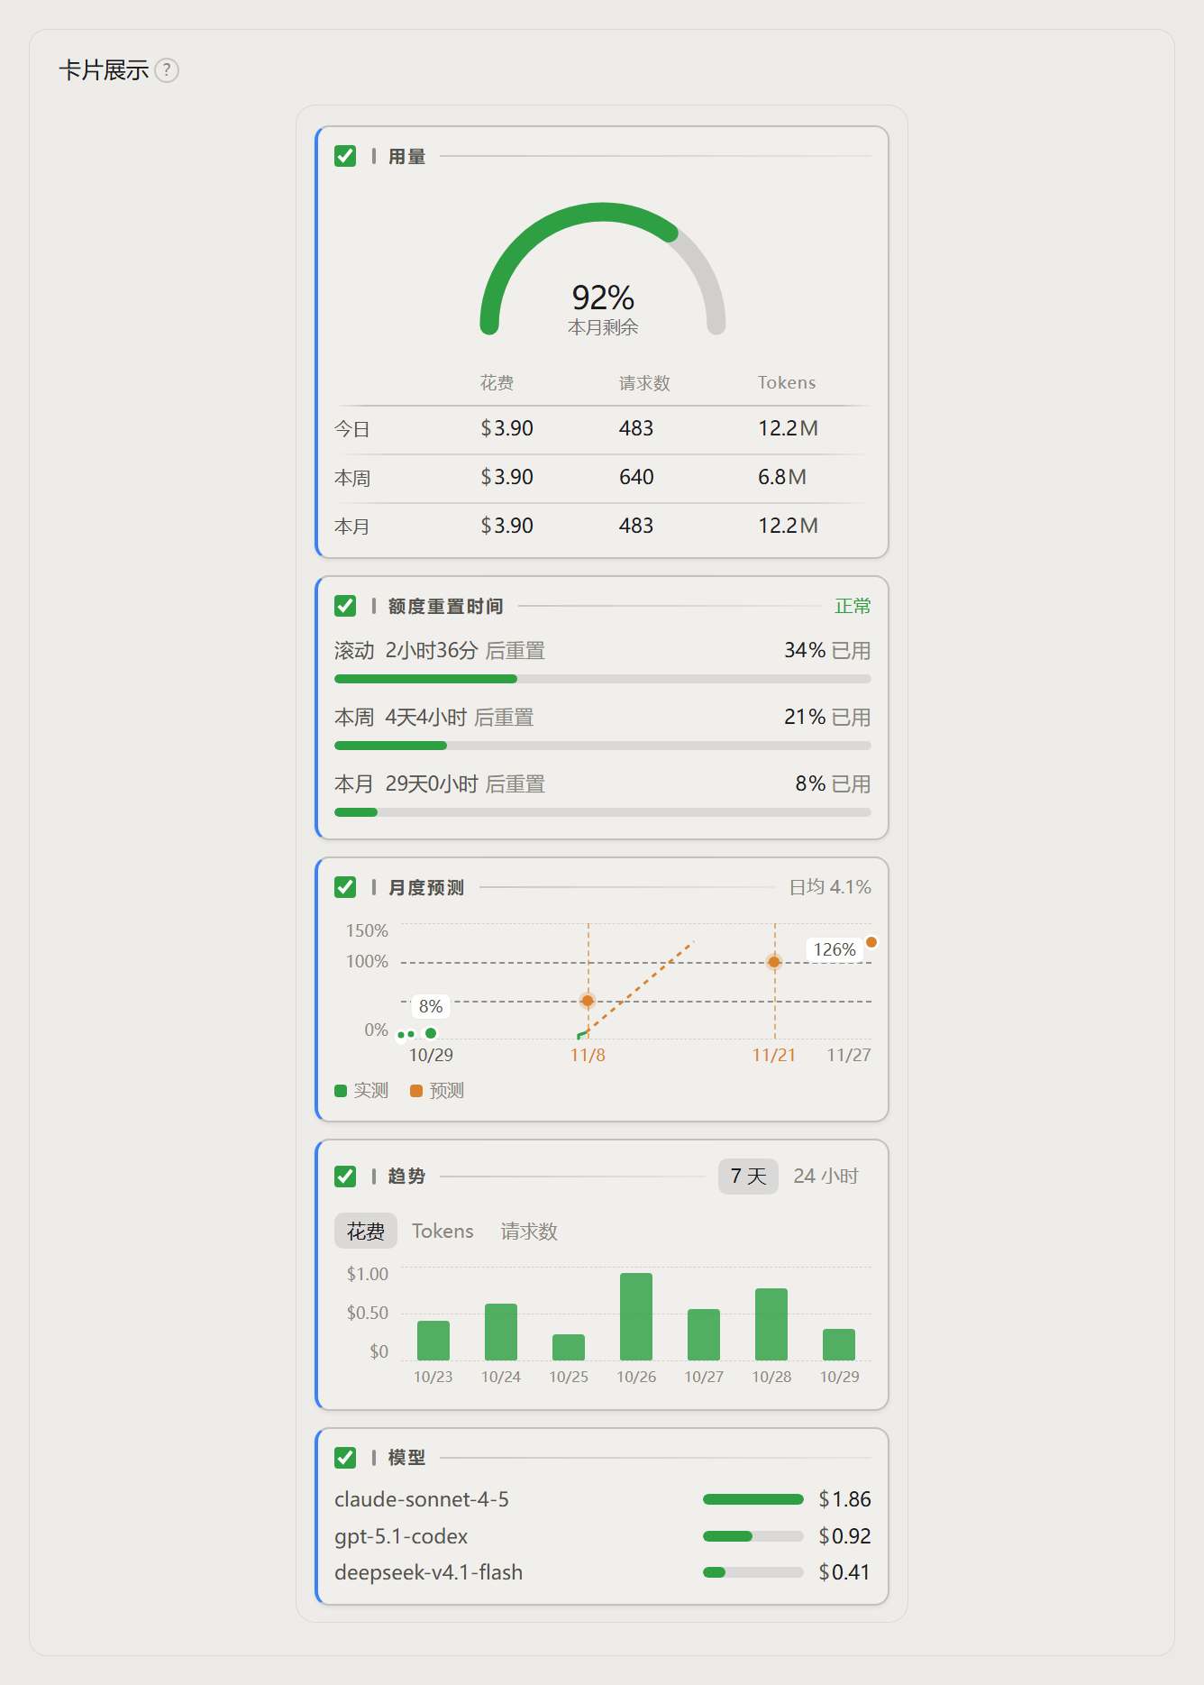Click the 11/21 forecast marker dot
The height and width of the screenshot is (1685, 1204).
(774, 962)
